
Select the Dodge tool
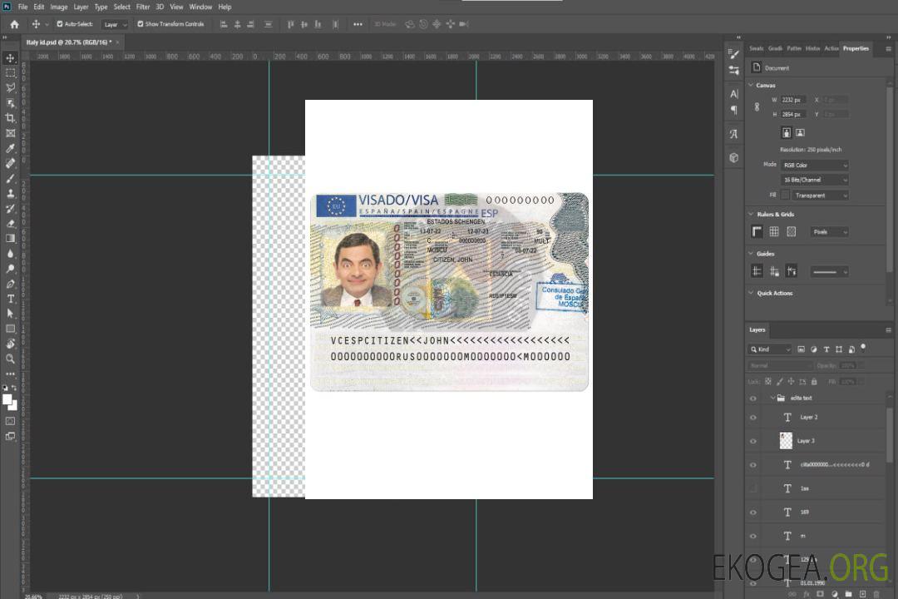[10, 269]
